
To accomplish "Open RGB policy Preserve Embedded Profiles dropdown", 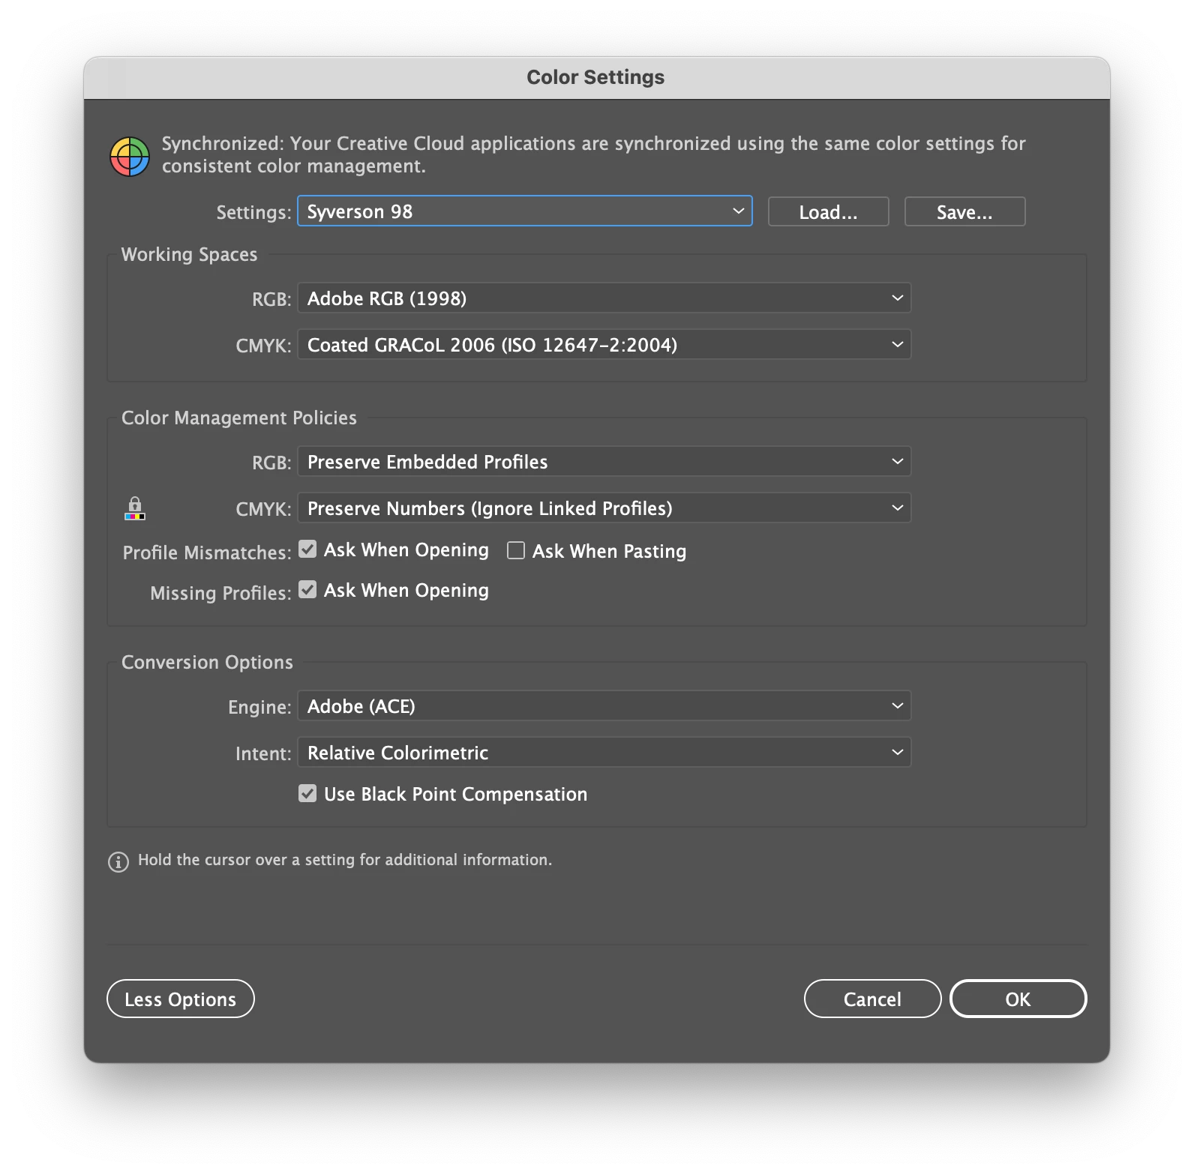I will tap(604, 462).
